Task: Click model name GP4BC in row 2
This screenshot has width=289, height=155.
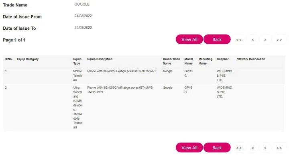Action: click(x=188, y=90)
